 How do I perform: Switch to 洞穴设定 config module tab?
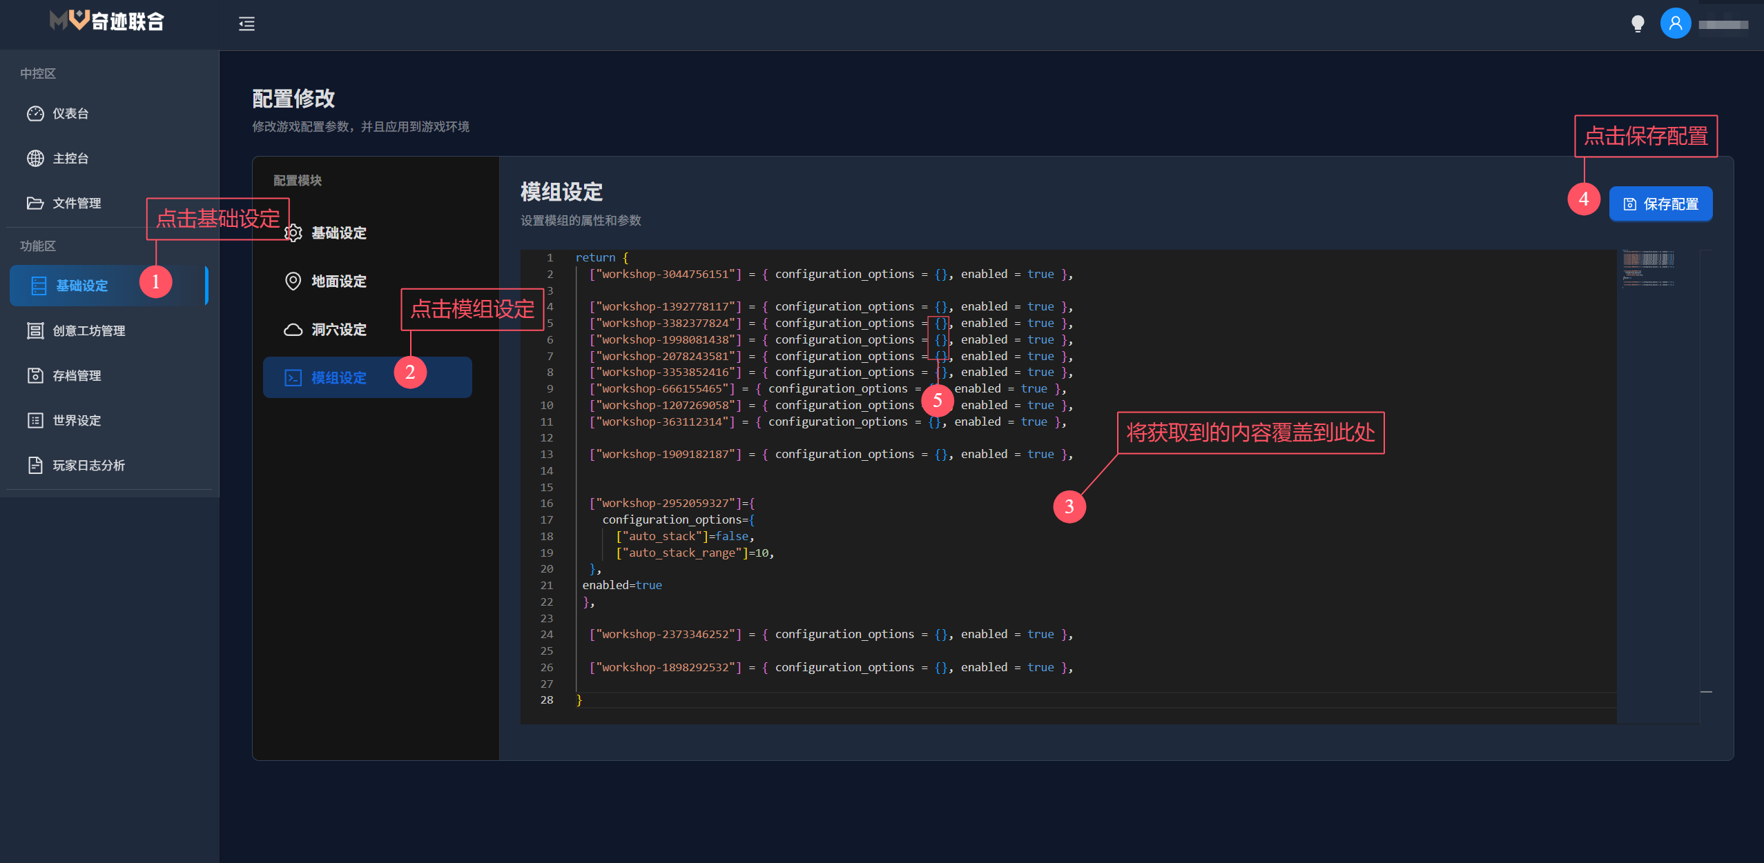pyautogui.click(x=338, y=330)
